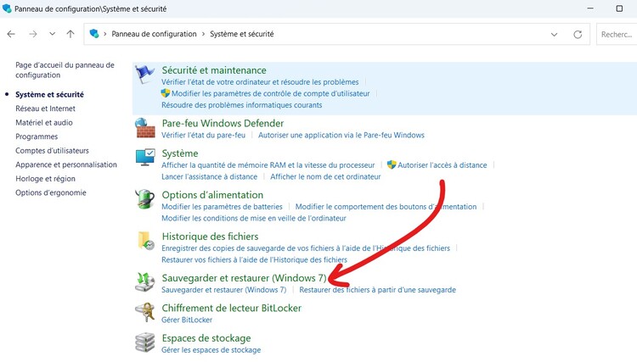Open the Options d'alimentation heading
Screen dimensions: 637x362
tap(212, 195)
